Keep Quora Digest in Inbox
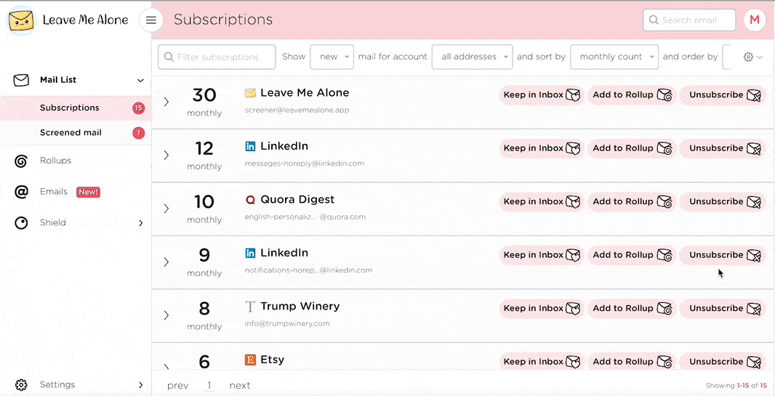The height and width of the screenshot is (396, 775). [541, 201]
